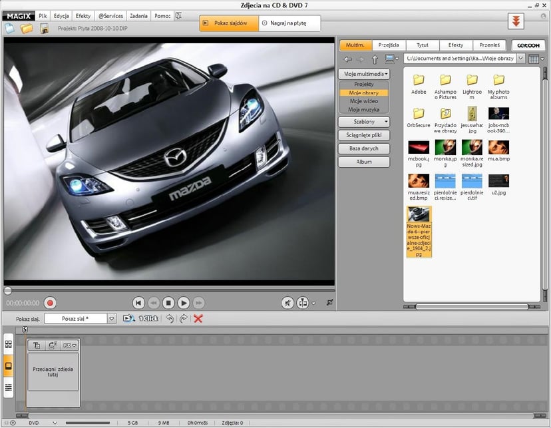This screenshot has height=428, width=551.
Task: Click the preview position slider handle
Action: click(x=7, y=290)
